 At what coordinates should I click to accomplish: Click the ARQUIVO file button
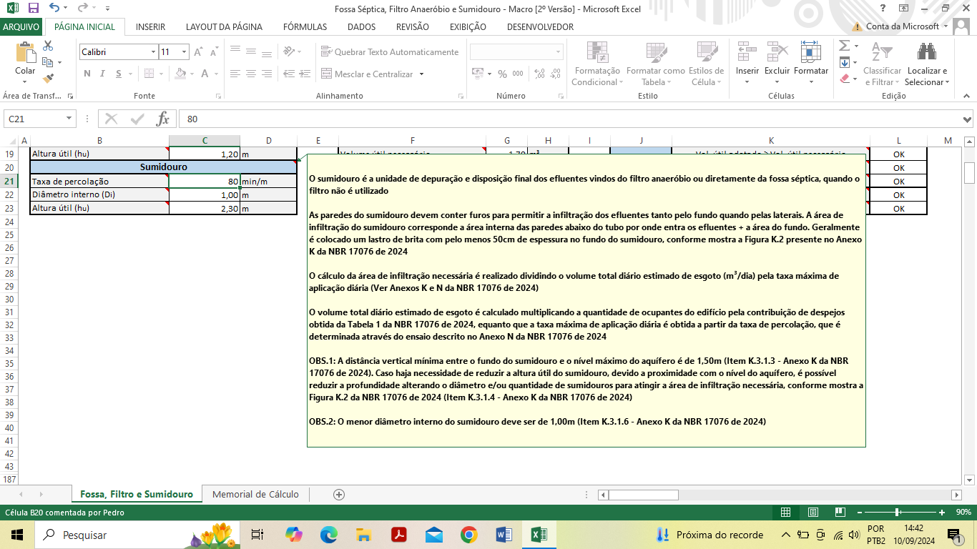21,27
